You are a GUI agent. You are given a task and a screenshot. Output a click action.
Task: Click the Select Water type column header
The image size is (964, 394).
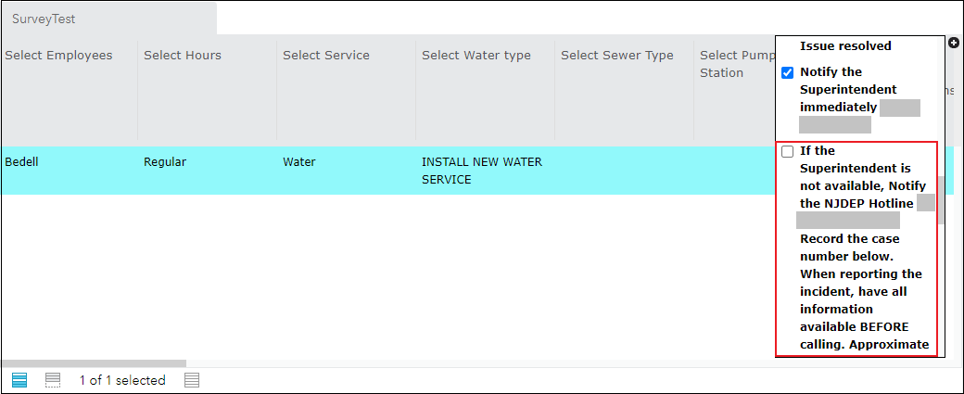[476, 56]
